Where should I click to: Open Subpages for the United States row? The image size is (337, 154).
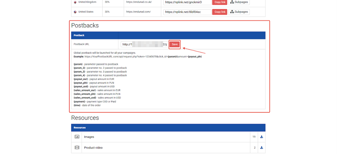point(239,12)
